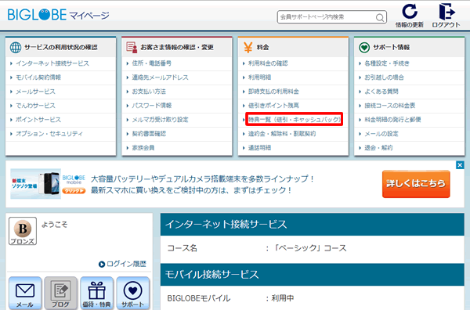Open the ログイン履歴 link
The height and width of the screenshot is (310, 470).
[123, 264]
